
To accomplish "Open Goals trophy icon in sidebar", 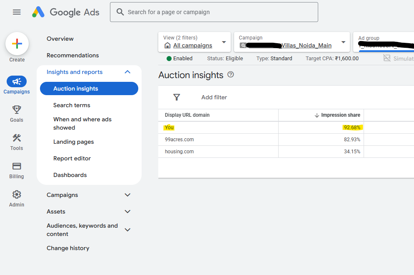I will pos(17,110).
